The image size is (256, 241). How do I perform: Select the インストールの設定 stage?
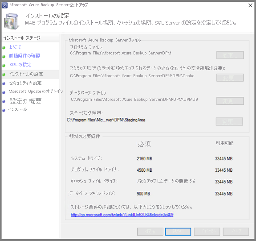coord(26,74)
